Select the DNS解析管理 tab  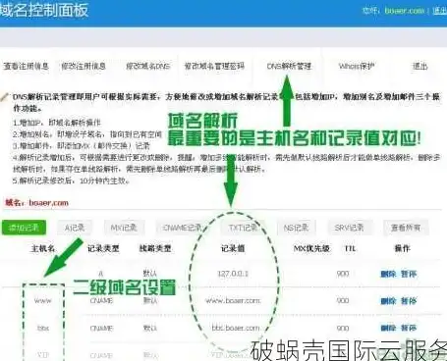(289, 66)
